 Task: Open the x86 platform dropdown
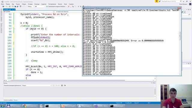[x=40, y=7]
